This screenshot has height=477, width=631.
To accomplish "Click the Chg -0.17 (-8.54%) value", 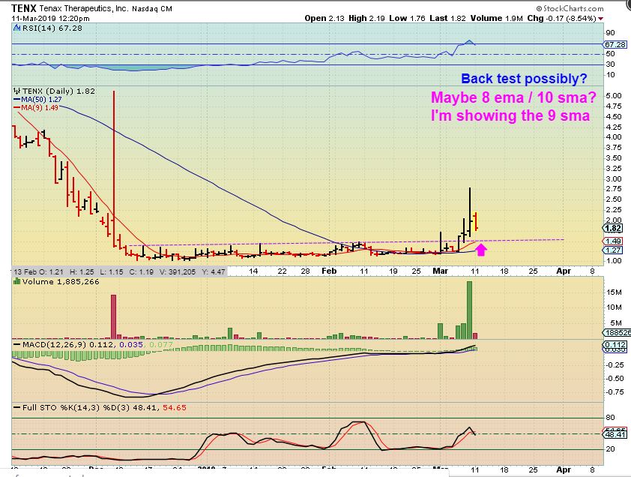I will 562,18.
